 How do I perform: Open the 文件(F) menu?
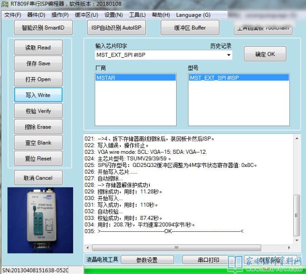12,15
